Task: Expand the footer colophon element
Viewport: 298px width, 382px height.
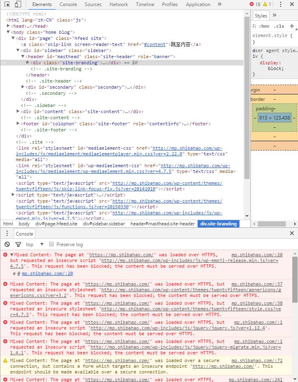Action: [18, 124]
